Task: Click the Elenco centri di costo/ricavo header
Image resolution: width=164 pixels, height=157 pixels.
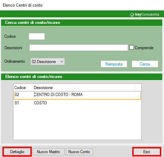Action: [33, 77]
